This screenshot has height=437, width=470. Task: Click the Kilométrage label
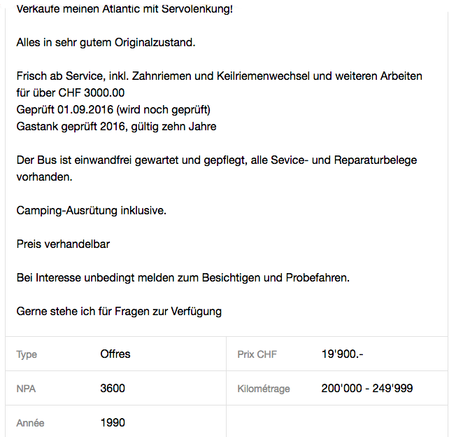coord(264,389)
